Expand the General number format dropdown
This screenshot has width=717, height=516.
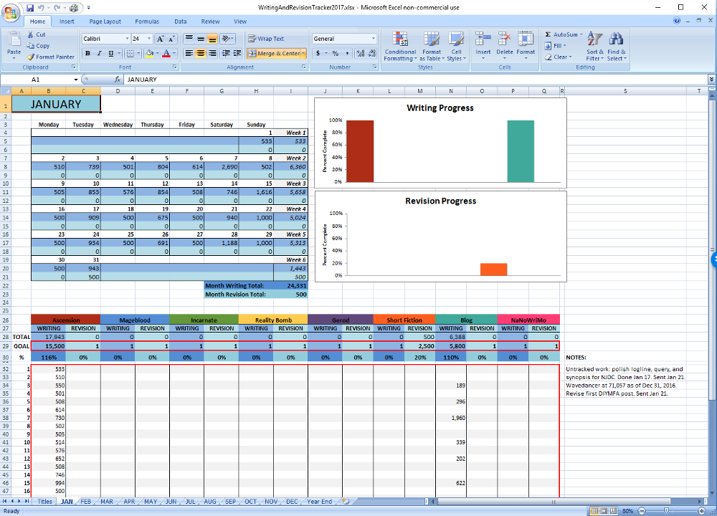point(373,39)
